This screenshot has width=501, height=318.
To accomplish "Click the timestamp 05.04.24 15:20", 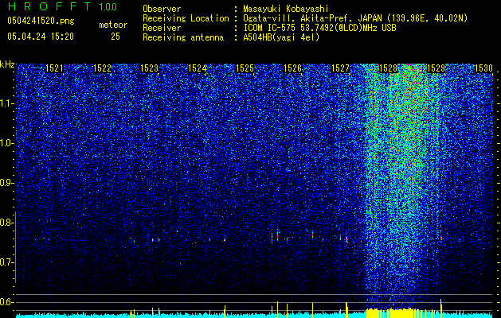I will pos(41,37).
